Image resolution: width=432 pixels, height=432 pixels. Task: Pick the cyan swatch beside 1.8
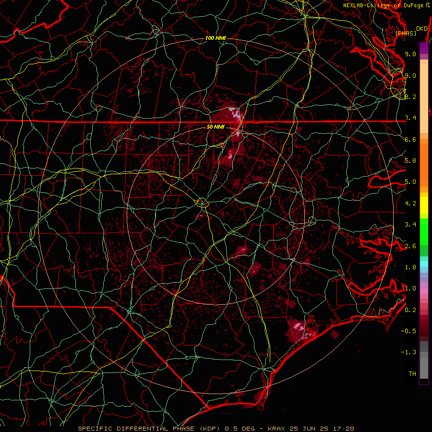point(424,264)
